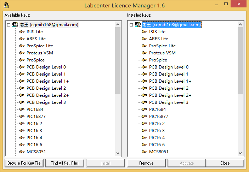Click the key icon beside installed Proteus VSM

pos(144,53)
